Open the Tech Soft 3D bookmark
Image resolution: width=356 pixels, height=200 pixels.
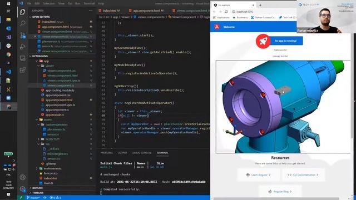[287, 17]
